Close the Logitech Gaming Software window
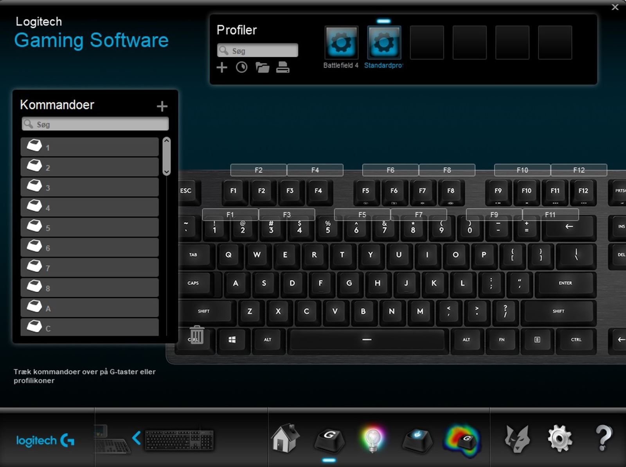The height and width of the screenshot is (467, 626). (x=615, y=7)
